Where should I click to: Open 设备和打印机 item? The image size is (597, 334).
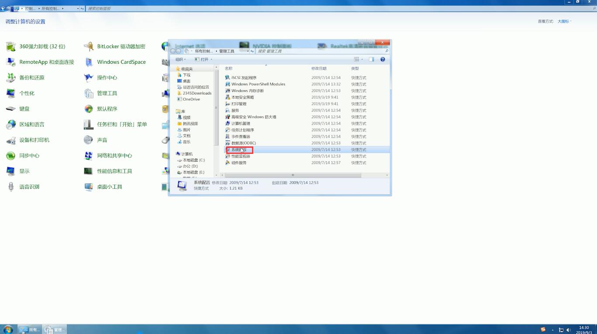(28, 140)
